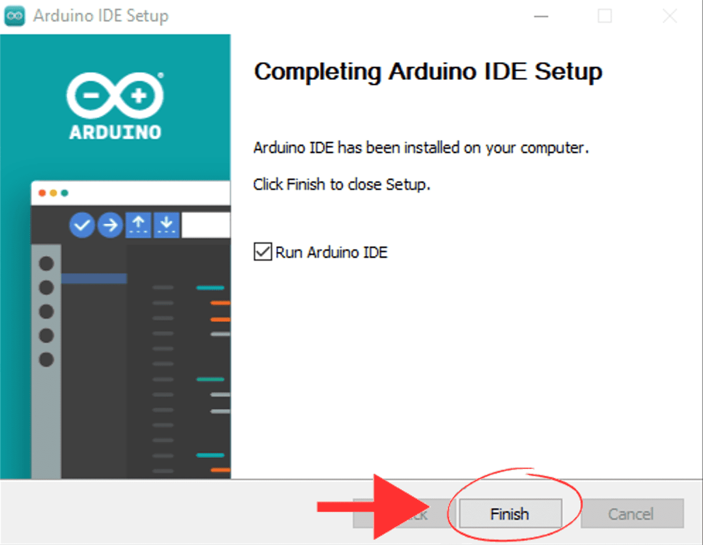Viewport: 703px width, 545px height.
Task: Minimize the Arduino IDE Setup window
Action: click(x=541, y=16)
